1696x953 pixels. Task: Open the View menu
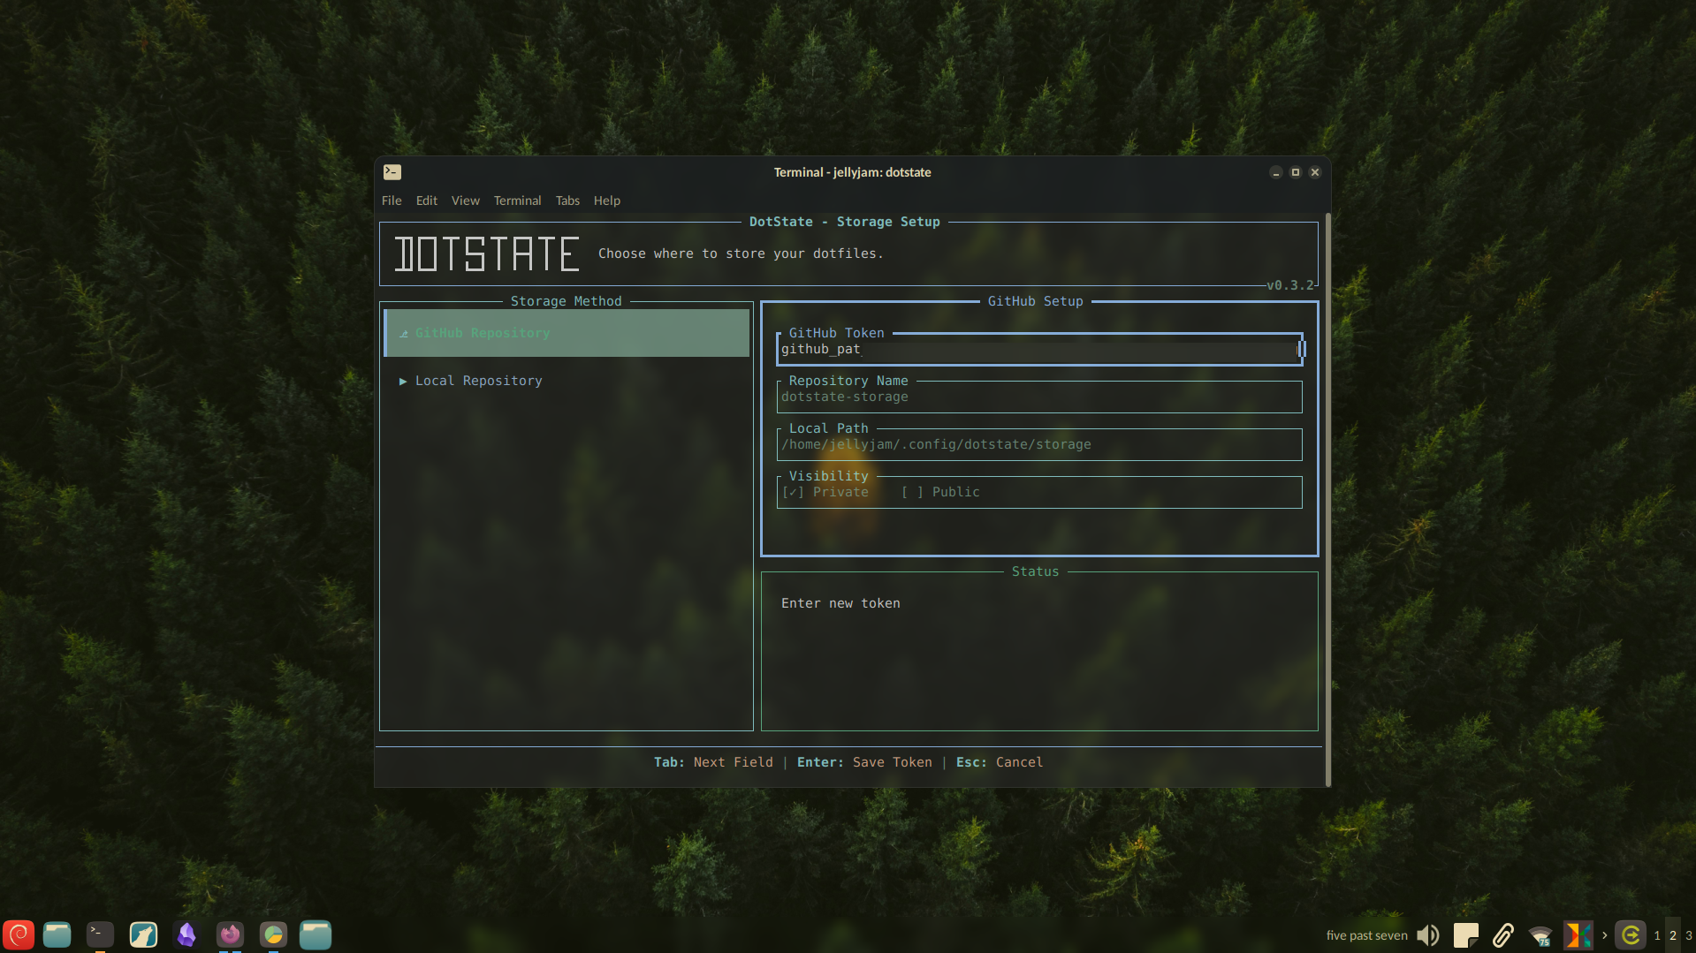466,200
